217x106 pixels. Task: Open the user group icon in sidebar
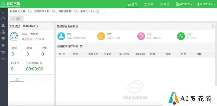(3, 32)
